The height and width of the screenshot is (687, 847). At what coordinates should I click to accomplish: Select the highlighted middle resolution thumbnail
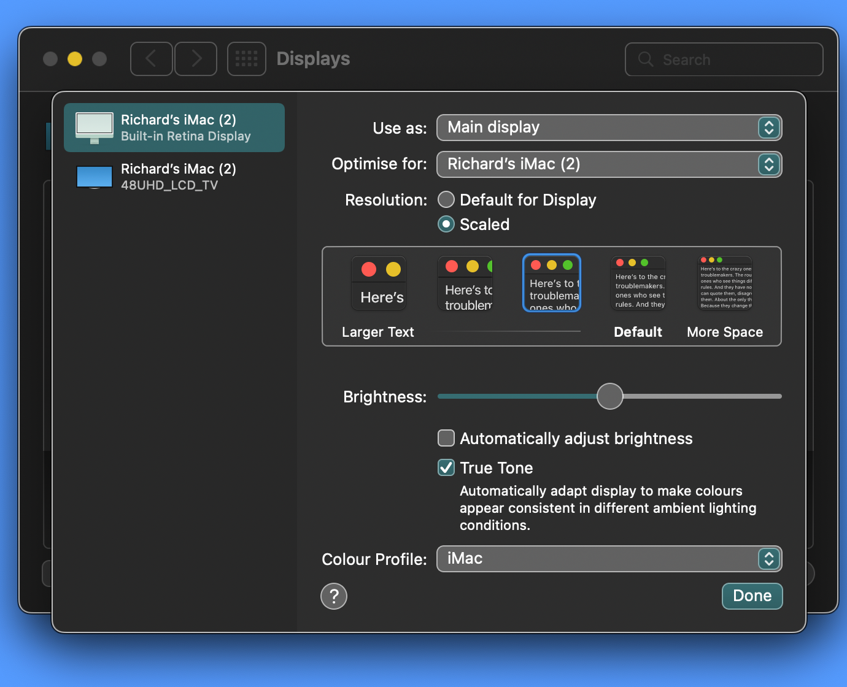[552, 283]
